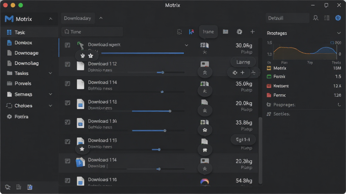Click the blue round icon top right

pos(338,18)
